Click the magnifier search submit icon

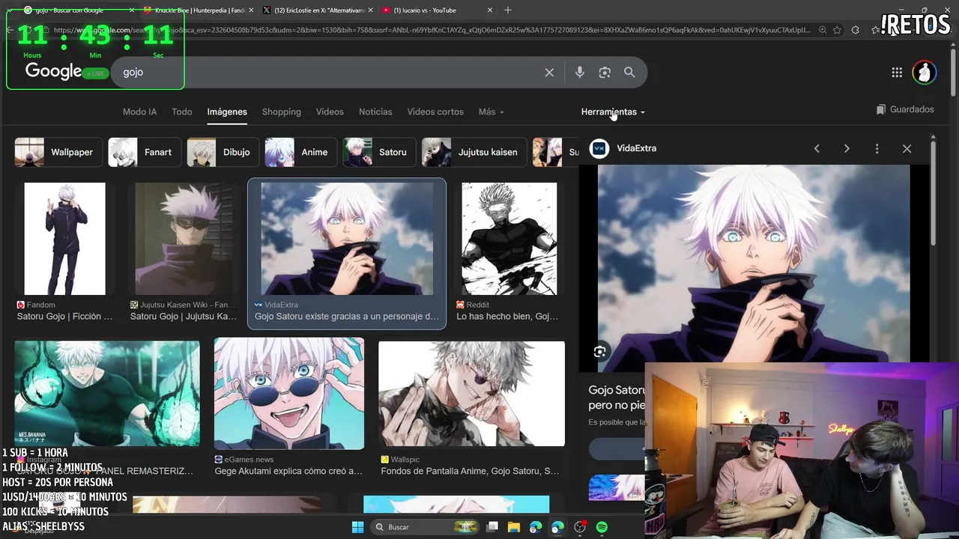629,73
